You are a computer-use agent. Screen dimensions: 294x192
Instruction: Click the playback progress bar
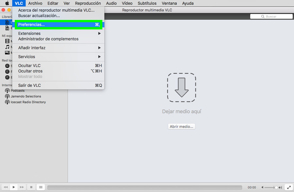(x=145, y=187)
